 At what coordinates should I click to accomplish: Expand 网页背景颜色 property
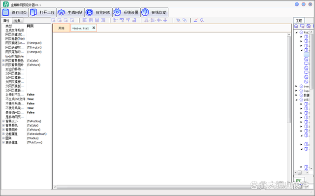[3, 61]
